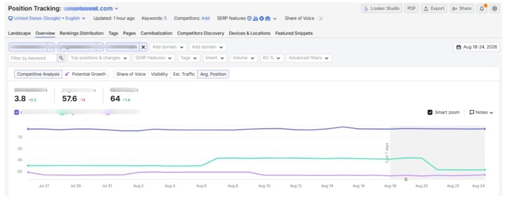This screenshot has height=206, width=507.
Task: Open SERP Features filter dropdown
Action: click(x=154, y=58)
